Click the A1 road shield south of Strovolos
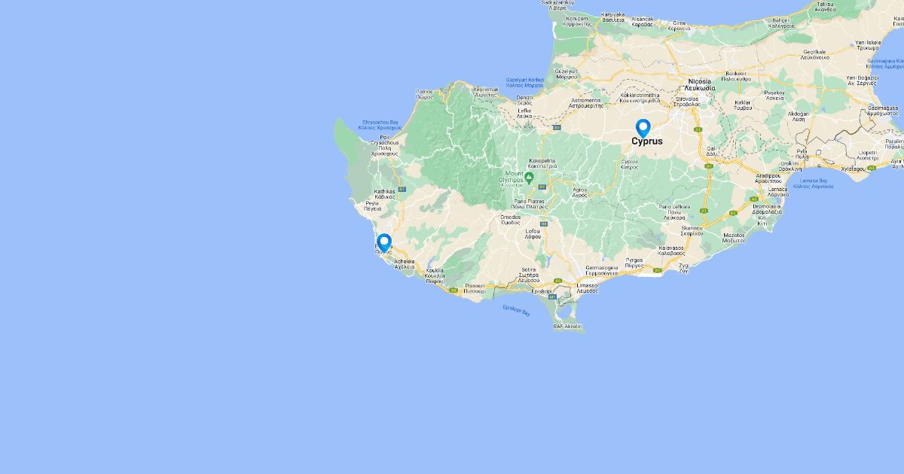 [x=698, y=129]
